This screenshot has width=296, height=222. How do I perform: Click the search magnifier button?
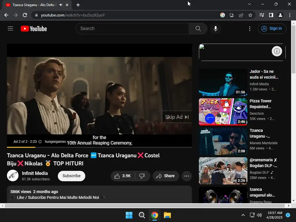tap(198, 29)
